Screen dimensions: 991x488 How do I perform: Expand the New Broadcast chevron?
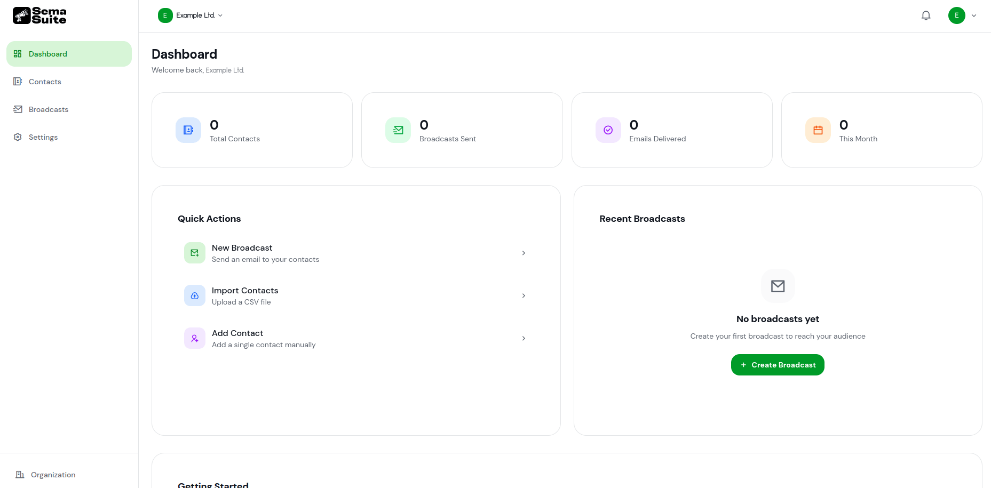523,253
